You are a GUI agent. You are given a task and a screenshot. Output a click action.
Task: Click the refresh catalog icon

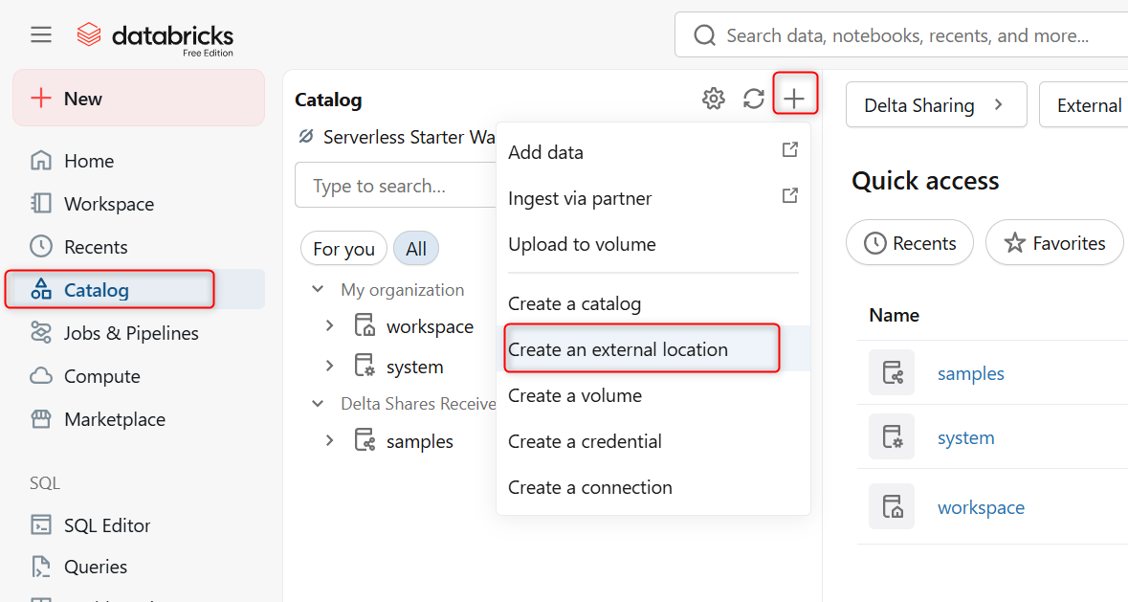(754, 99)
